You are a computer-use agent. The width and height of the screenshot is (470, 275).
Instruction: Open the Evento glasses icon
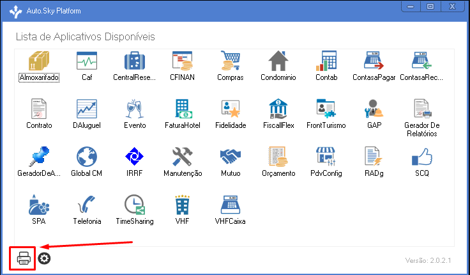135,109
